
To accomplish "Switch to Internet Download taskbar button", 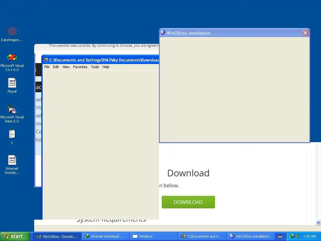I will (x=105, y=236).
